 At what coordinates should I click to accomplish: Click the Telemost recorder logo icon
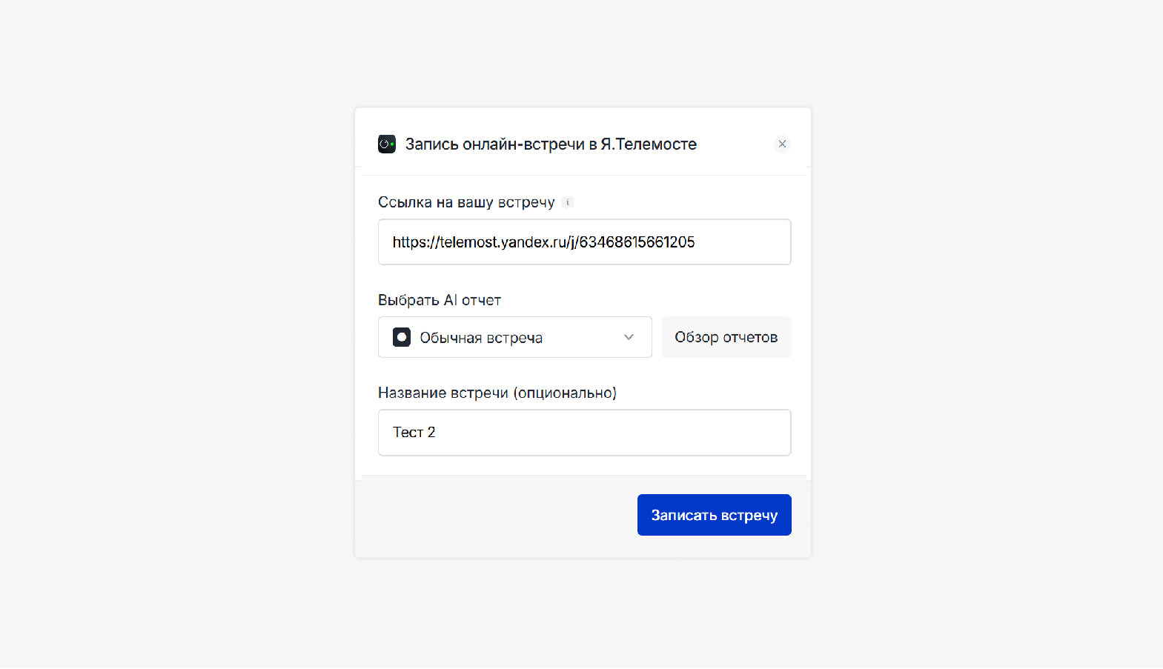387,144
